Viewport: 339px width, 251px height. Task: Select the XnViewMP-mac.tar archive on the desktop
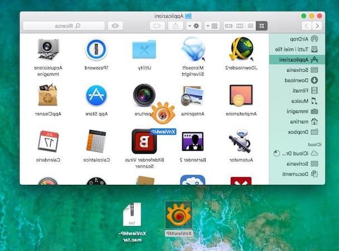[132, 214]
